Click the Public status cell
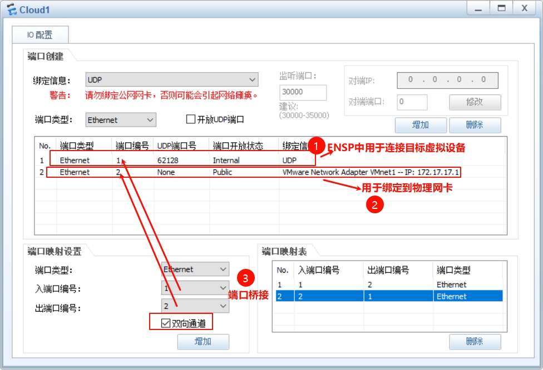Viewport: 543px width, 370px height. [x=223, y=172]
